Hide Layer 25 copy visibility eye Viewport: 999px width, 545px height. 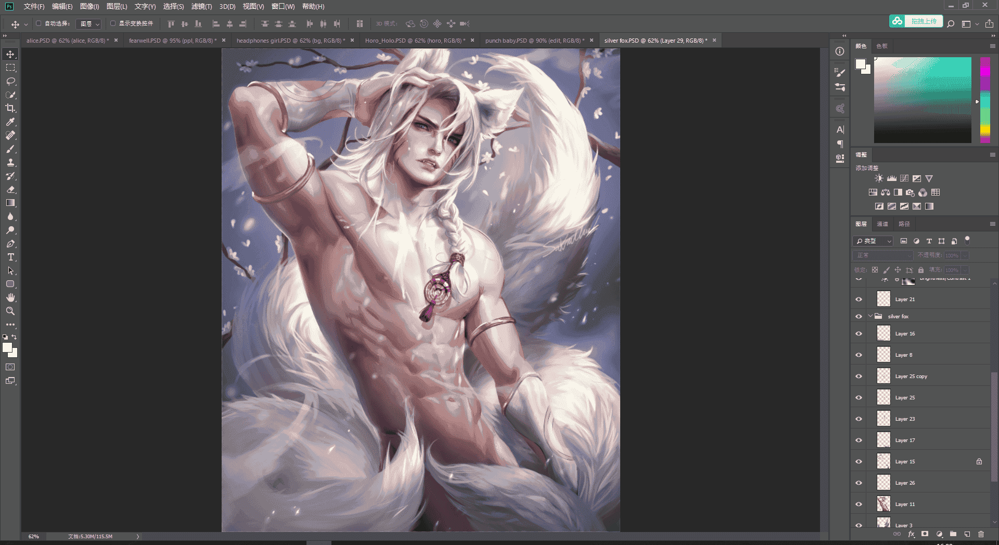click(859, 376)
